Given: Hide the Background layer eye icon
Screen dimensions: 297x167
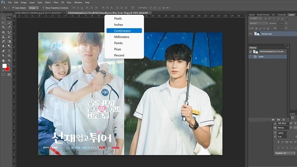Looking at the screenshot, I should point(251,34).
